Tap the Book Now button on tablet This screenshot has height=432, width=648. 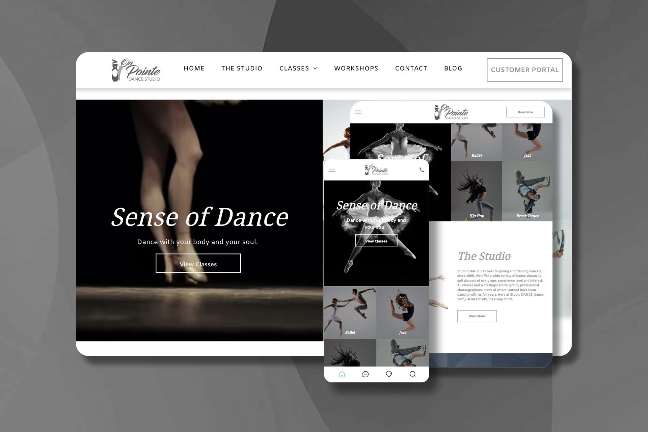525,112
